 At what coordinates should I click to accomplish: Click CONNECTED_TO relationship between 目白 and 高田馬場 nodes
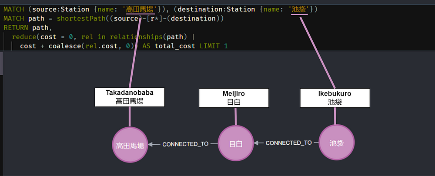[185, 144]
